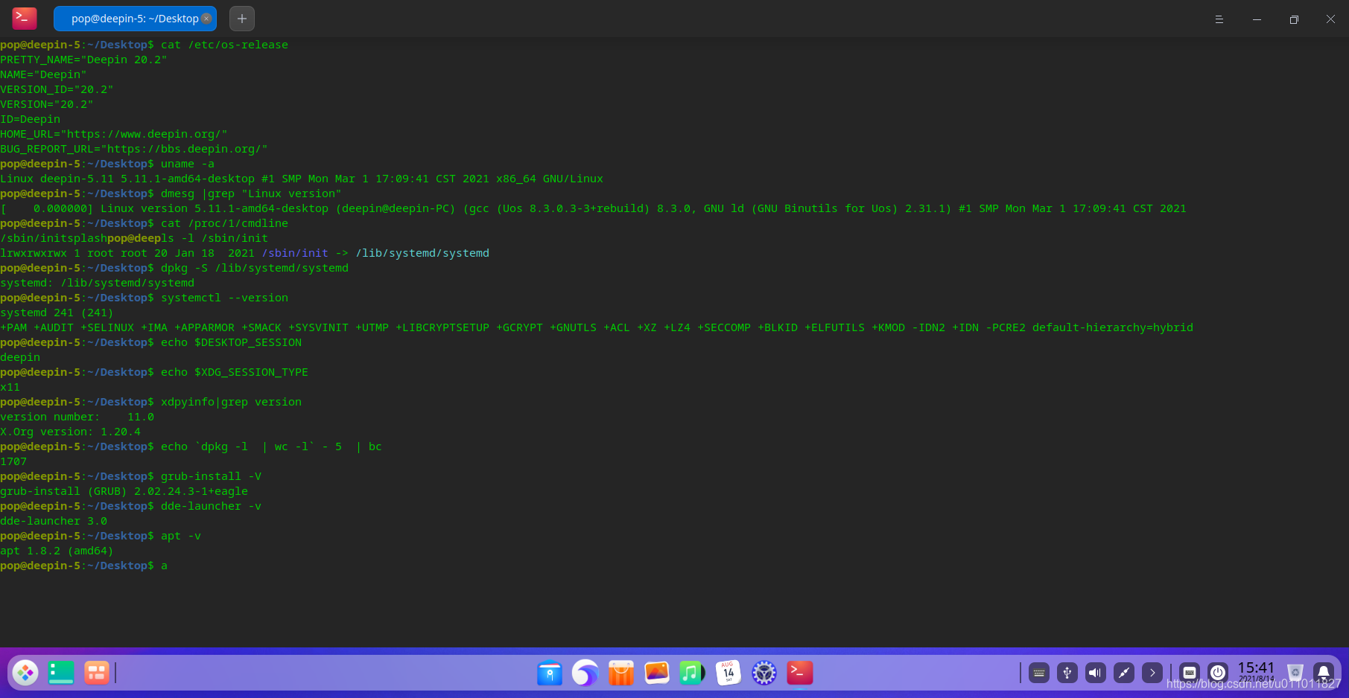Click the '1707' package count output
The width and height of the screenshot is (1349, 698).
tap(13, 461)
